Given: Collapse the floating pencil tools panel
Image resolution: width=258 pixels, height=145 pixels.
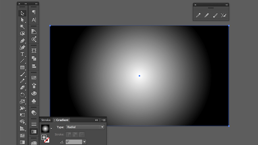Looking at the screenshot, I should [x=227, y=5].
